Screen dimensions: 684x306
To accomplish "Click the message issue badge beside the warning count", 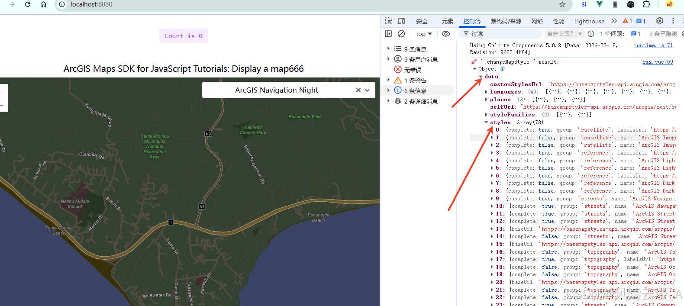I will pos(641,21).
